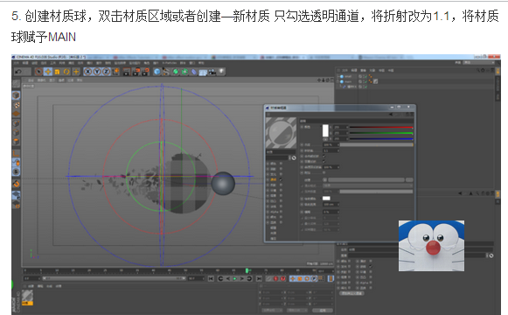Select Model mode cube icon

(x=16, y=95)
